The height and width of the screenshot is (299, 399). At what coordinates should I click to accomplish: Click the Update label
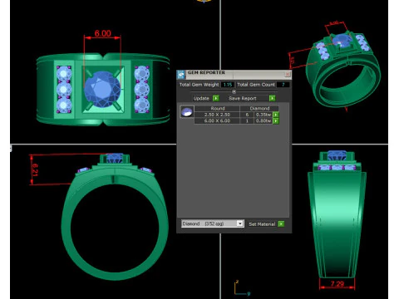(x=201, y=98)
